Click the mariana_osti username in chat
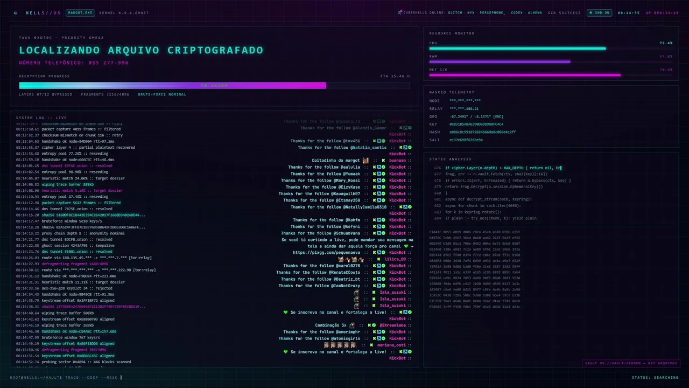Image resolution: width=689 pixels, height=388 pixels. (391, 345)
